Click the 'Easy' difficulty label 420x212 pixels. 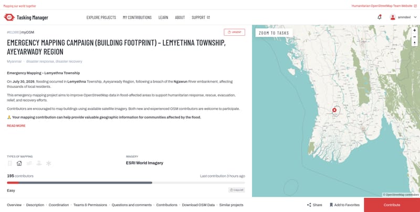coord(11,190)
